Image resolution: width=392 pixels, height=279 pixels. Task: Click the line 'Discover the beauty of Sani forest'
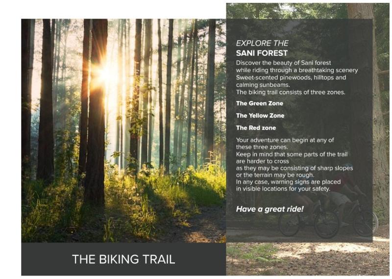click(x=283, y=63)
